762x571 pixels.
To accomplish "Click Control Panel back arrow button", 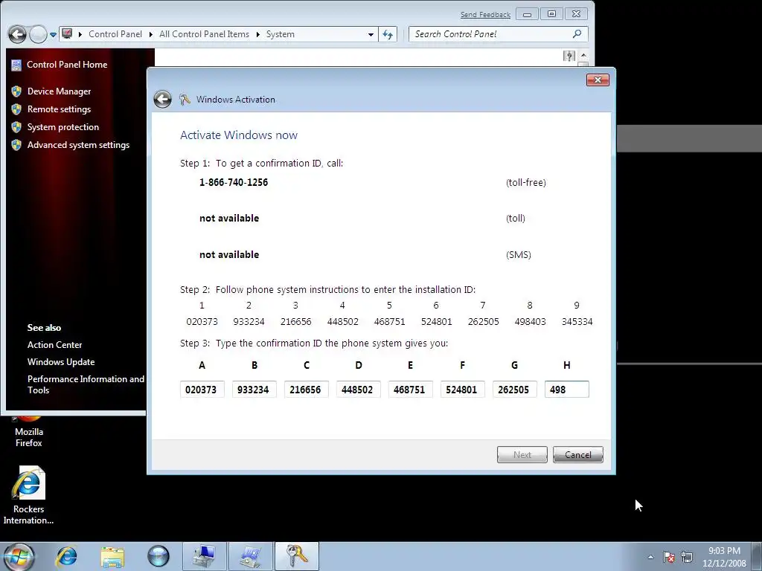I will [18, 34].
